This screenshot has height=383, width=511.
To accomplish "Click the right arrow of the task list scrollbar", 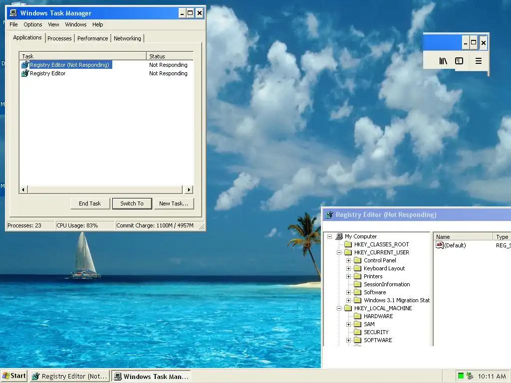I will (x=189, y=190).
